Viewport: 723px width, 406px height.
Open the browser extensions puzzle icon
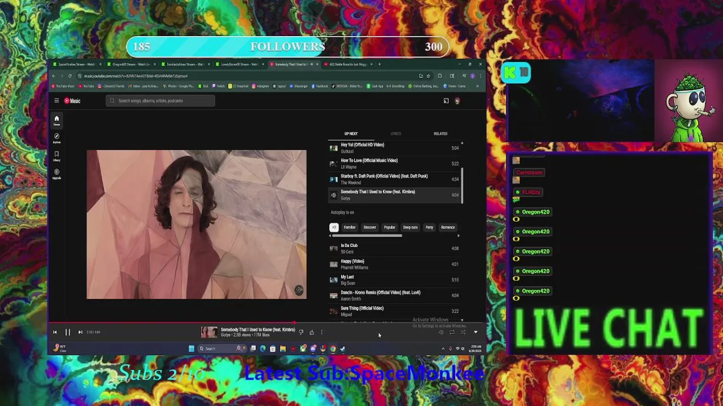click(x=439, y=76)
